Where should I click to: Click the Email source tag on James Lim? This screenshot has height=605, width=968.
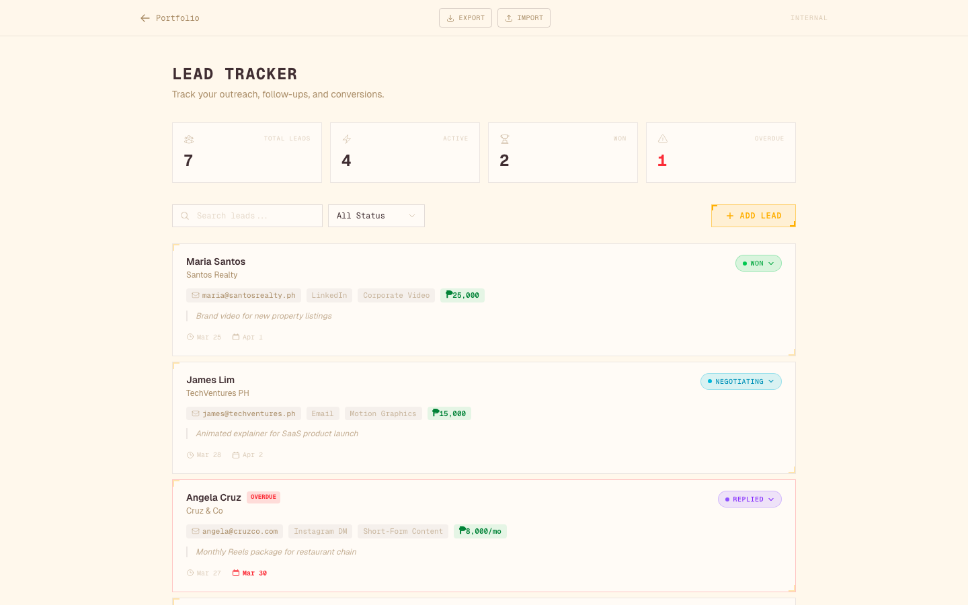tap(323, 413)
